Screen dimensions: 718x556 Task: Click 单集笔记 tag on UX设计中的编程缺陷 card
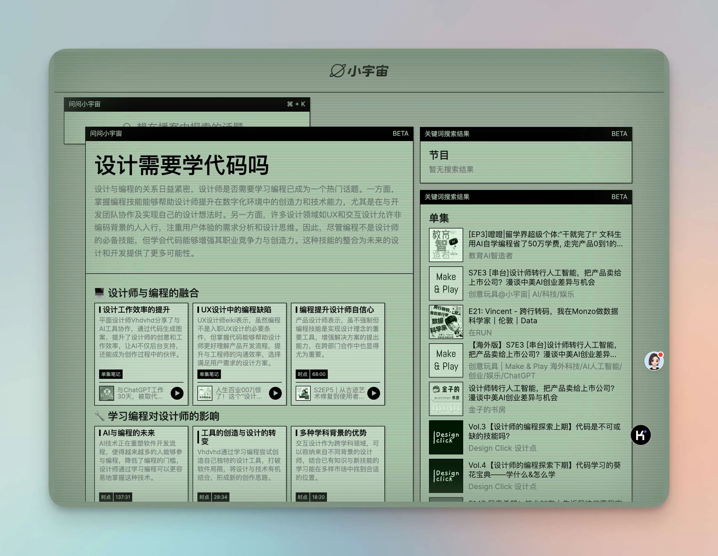click(209, 374)
